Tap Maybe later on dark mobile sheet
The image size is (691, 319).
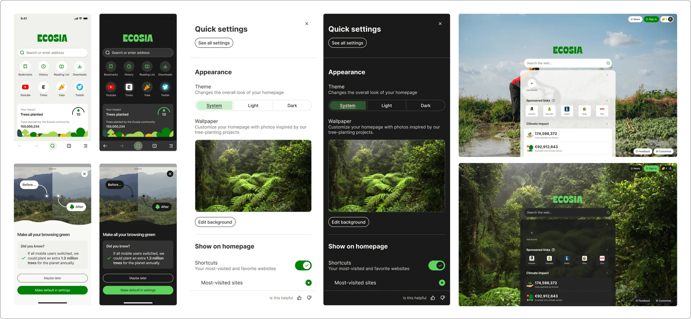pos(138,278)
